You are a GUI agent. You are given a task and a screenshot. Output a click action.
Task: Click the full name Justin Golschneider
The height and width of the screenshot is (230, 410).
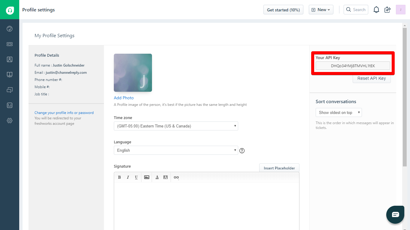pyautogui.click(x=69, y=65)
